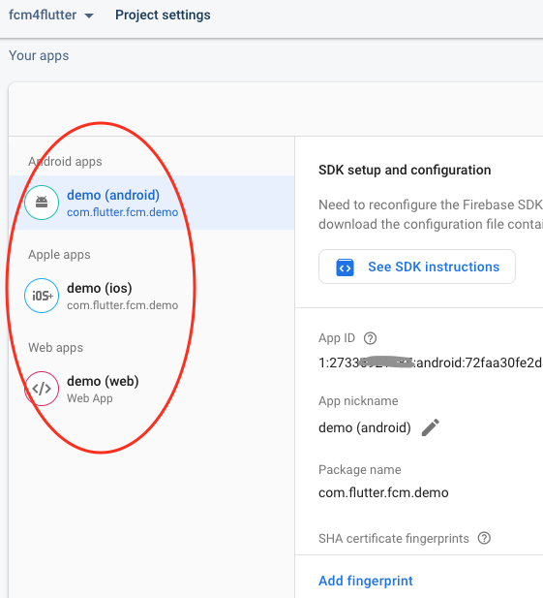Click the Android apps section label
543x598 pixels.
pyautogui.click(x=65, y=162)
